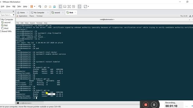Click the stretch guest display icon
This screenshot has height=108, width=193.
(85, 7)
